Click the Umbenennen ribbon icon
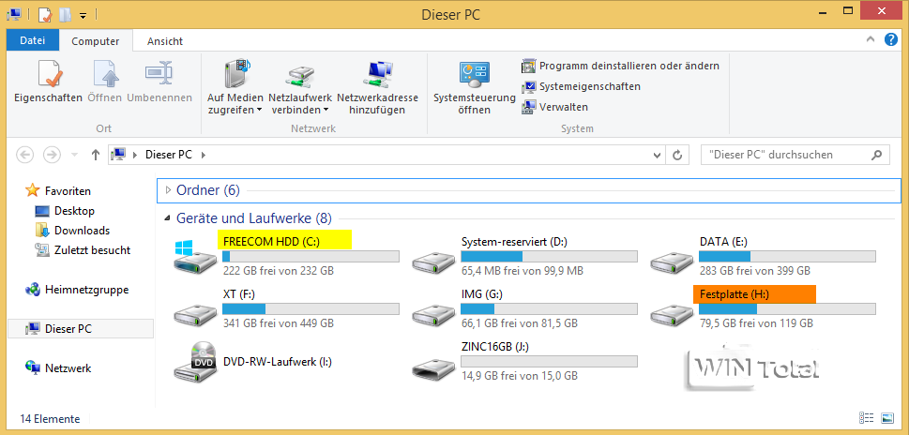 (x=159, y=73)
